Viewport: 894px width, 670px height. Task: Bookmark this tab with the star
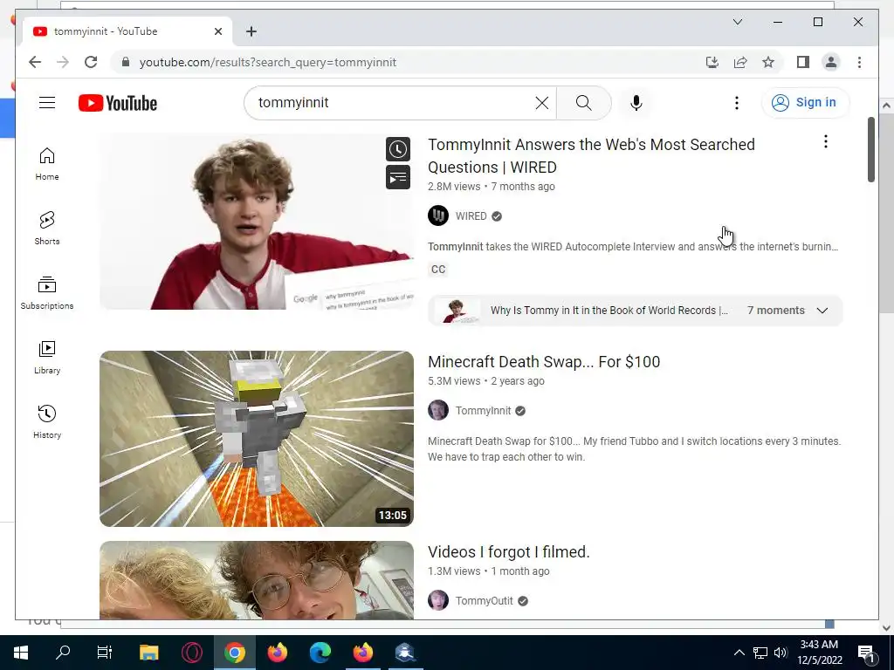click(x=768, y=62)
